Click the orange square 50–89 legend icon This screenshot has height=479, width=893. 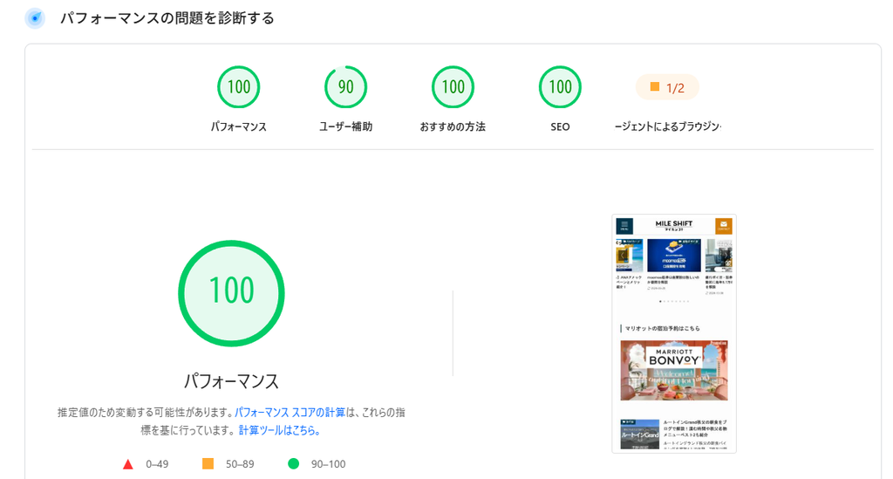click(208, 463)
